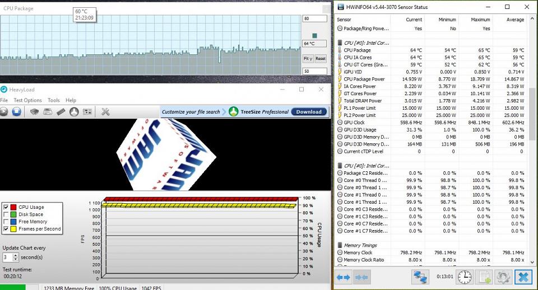Open HeavyLoad options wrench icon
The height and width of the screenshot is (290, 538).
pos(105,112)
